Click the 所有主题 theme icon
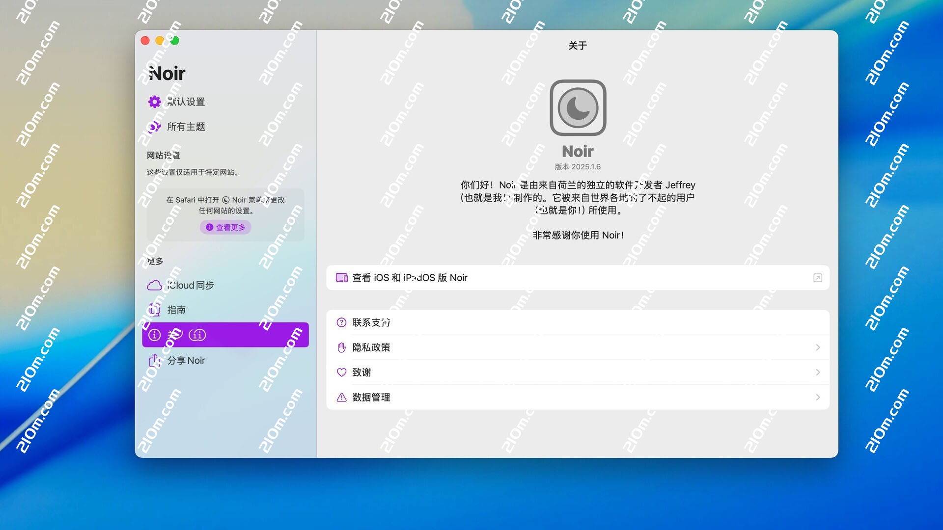This screenshot has height=530, width=943. (x=154, y=127)
